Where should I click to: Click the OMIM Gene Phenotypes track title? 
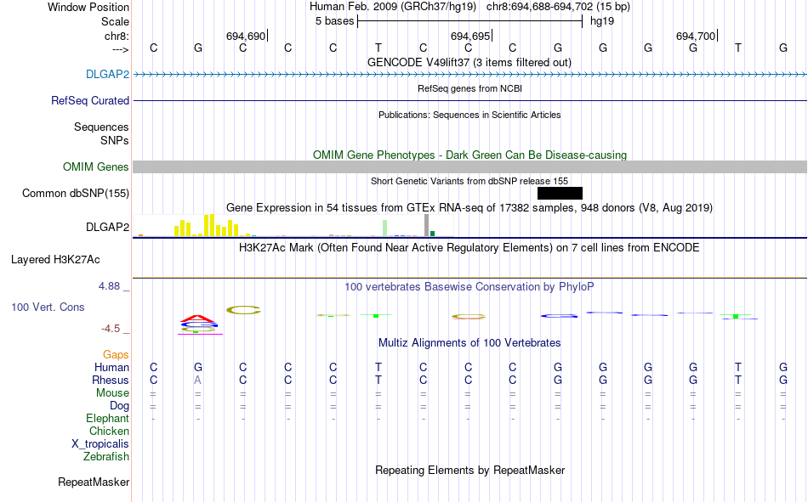(469, 155)
